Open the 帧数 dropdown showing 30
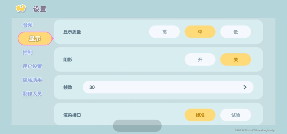 click(x=168, y=87)
